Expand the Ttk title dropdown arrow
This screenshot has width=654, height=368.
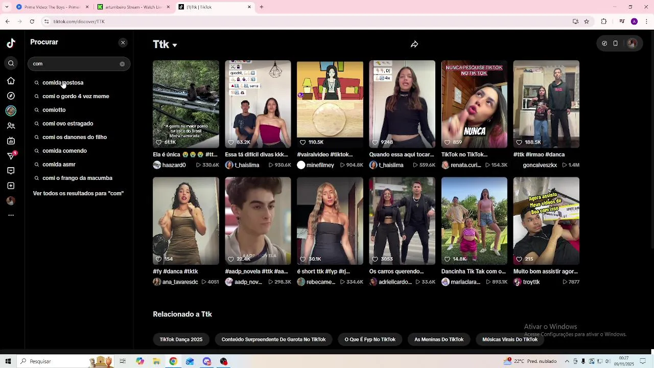tap(174, 45)
